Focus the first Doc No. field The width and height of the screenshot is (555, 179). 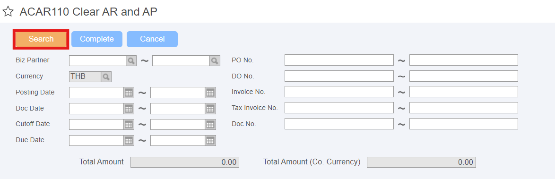click(339, 124)
